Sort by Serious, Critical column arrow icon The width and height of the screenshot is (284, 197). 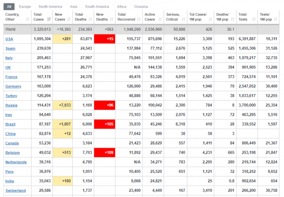[184, 19]
